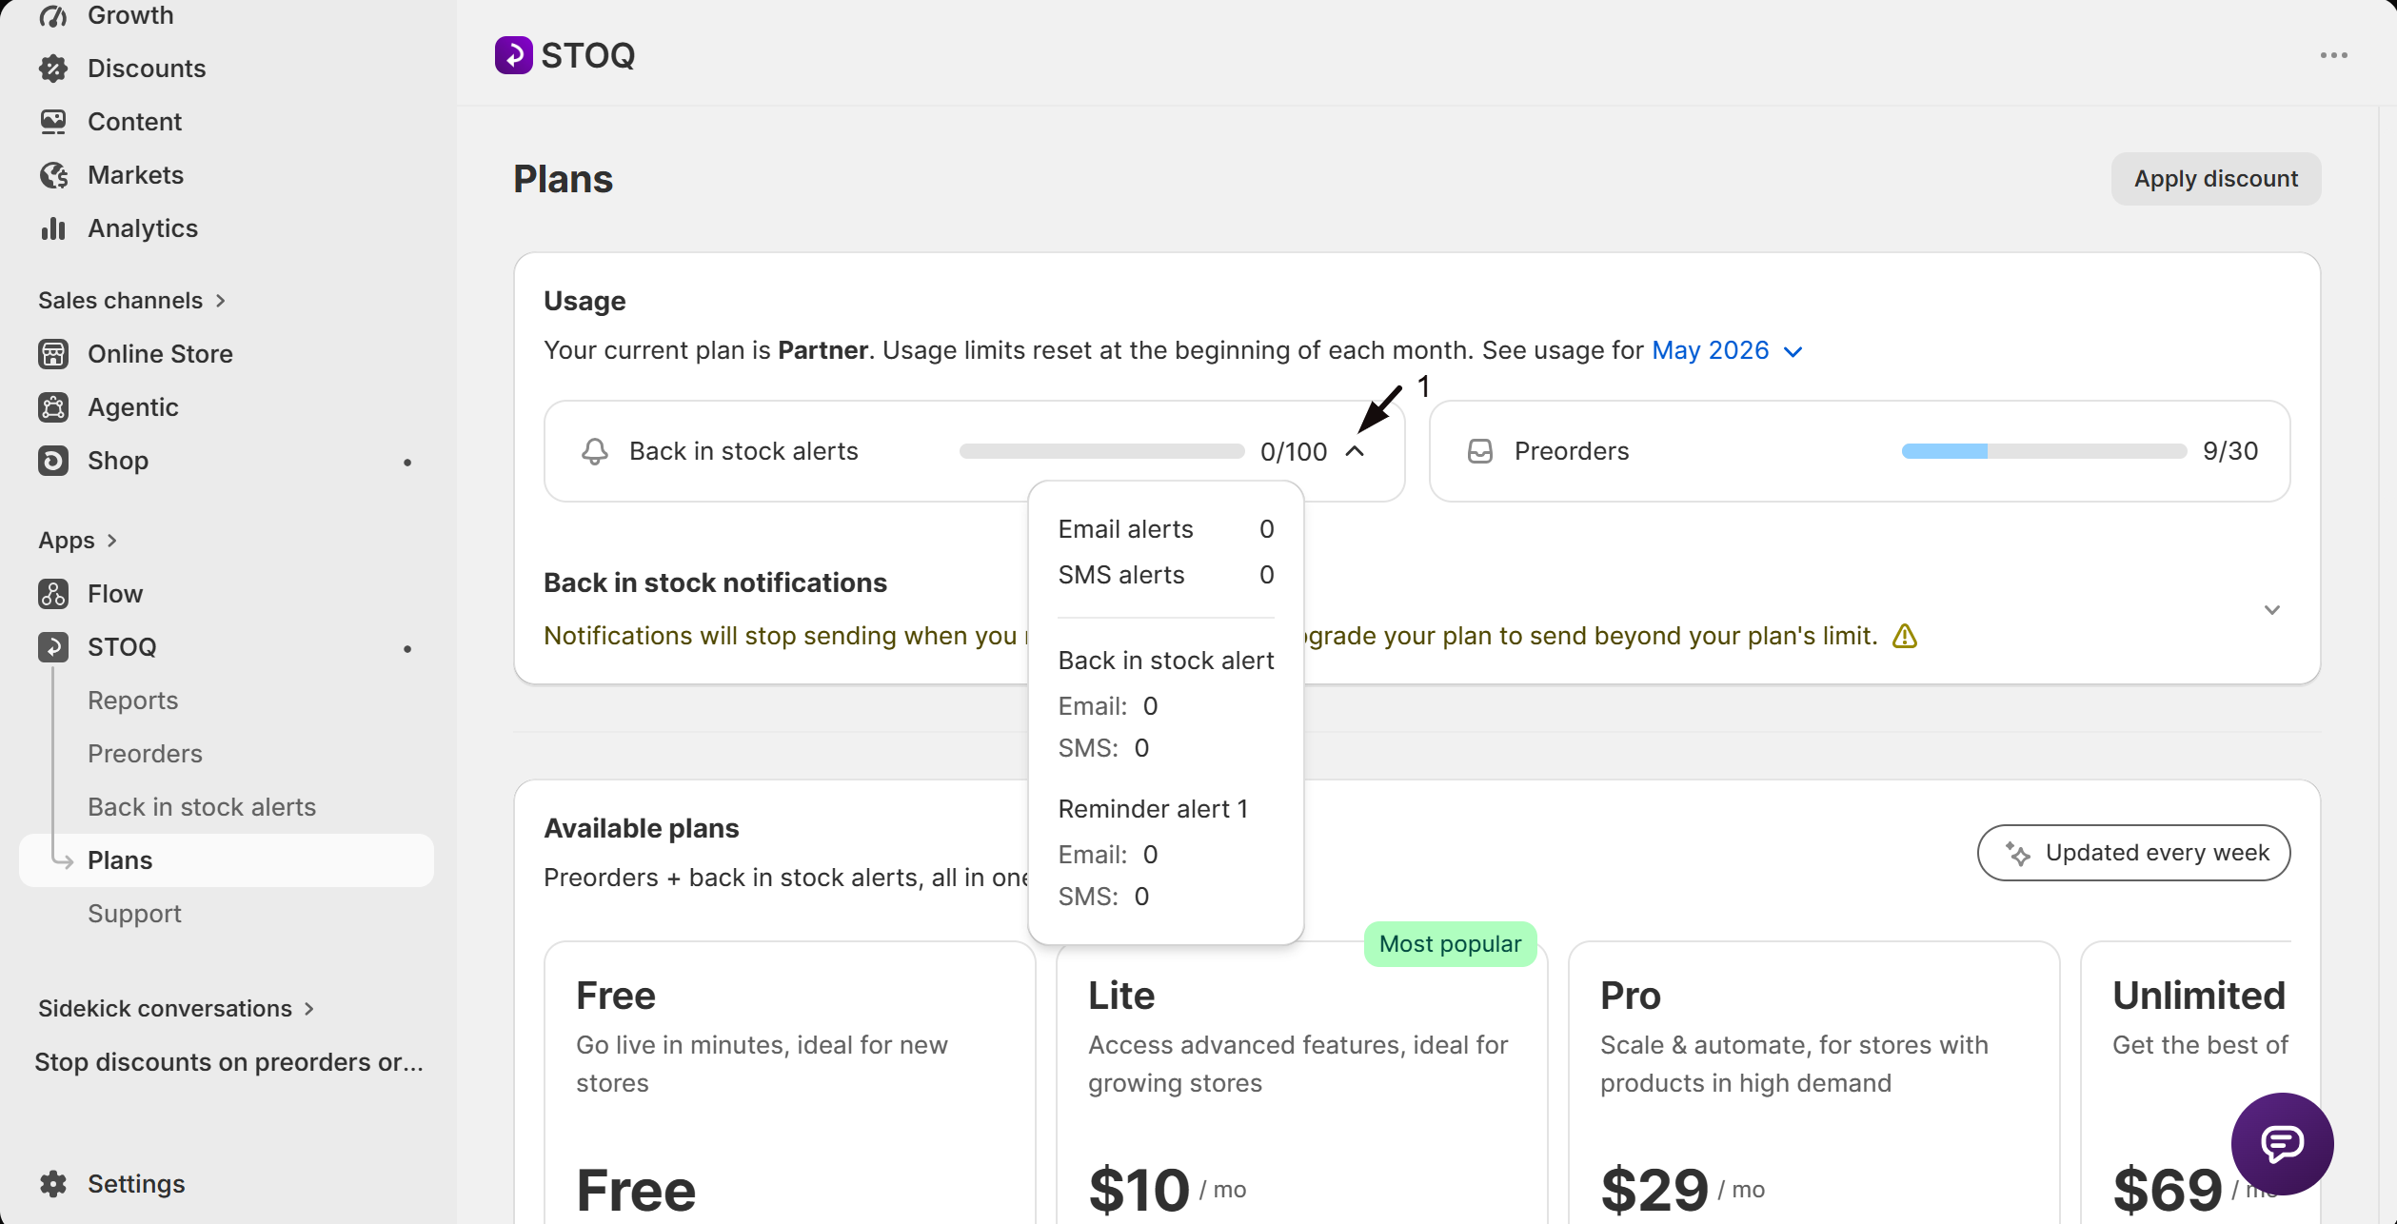Open Preorders under STOQ
This screenshot has height=1224, width=2397.
click(x=145, y=754)
